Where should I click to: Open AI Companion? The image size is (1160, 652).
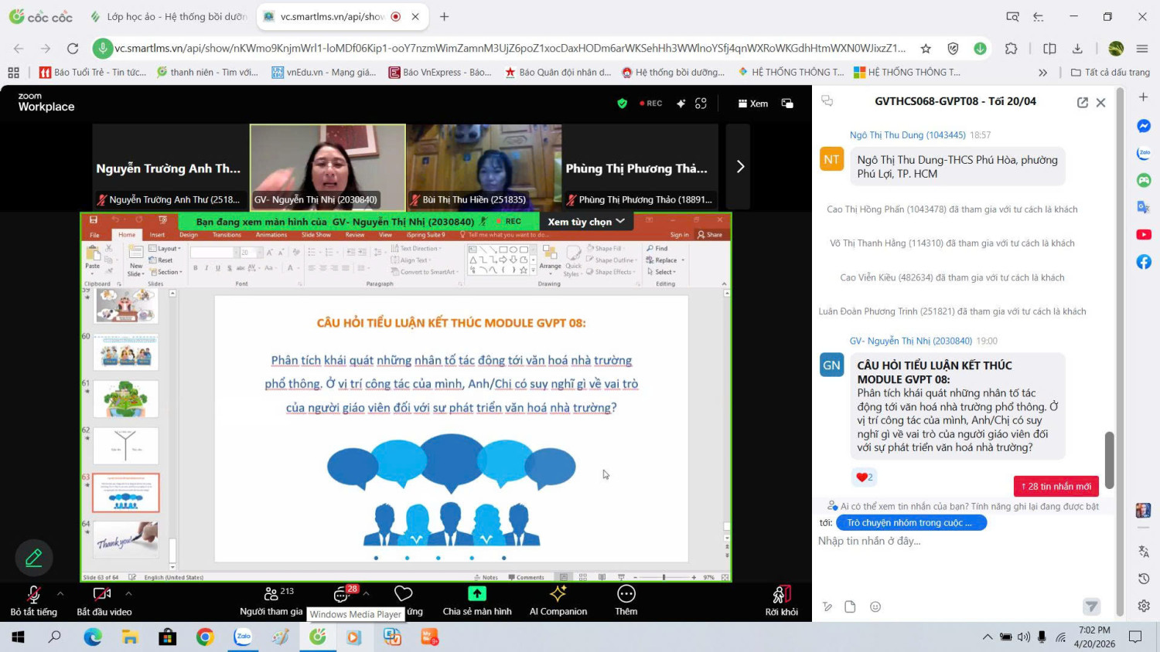click(x=558, y=599)
